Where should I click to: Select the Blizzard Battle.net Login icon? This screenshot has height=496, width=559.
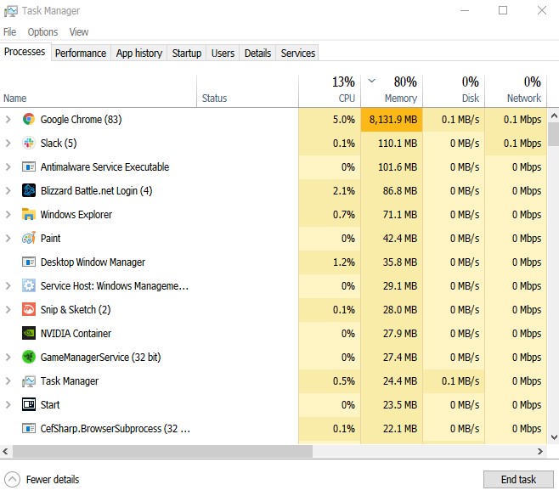point(29,190)
